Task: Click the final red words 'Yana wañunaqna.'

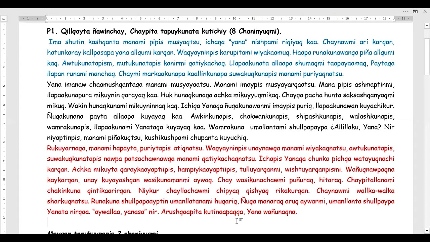Action: click(x=272, y=212)
